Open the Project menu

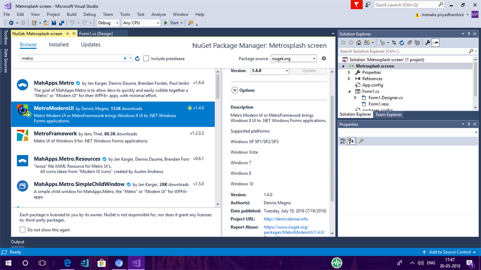tap(53, 14)
